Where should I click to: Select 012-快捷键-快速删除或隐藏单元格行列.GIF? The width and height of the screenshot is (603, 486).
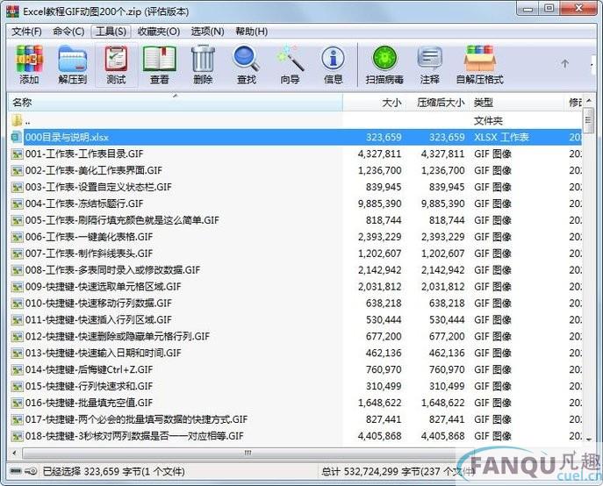(x=118, y=337)
